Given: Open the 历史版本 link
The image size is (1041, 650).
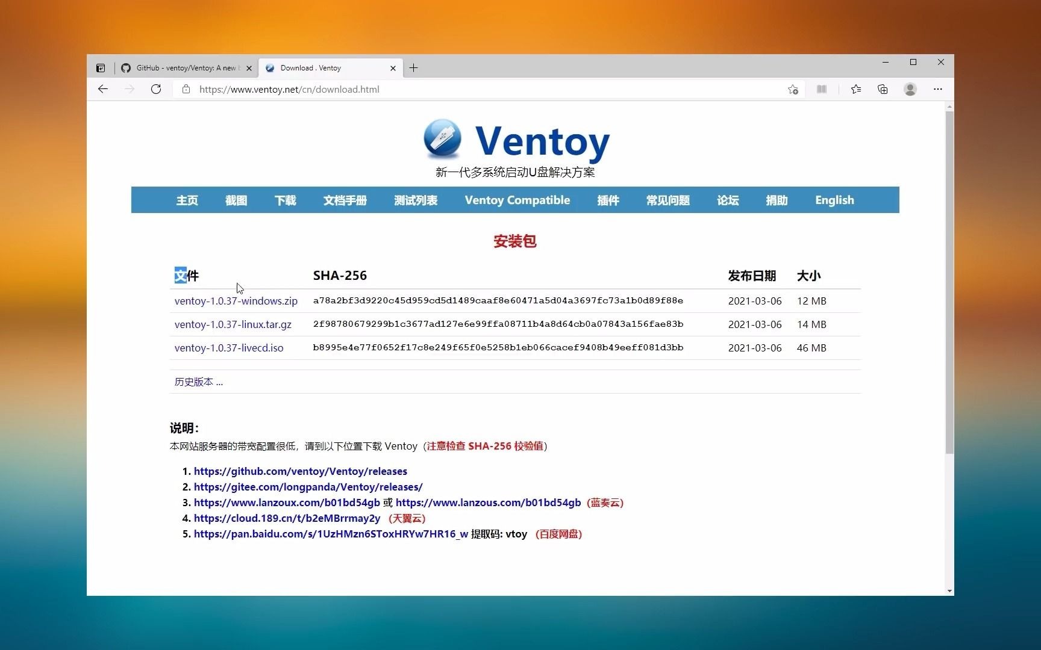Looking at the screenshot, I should click(198, 382).
